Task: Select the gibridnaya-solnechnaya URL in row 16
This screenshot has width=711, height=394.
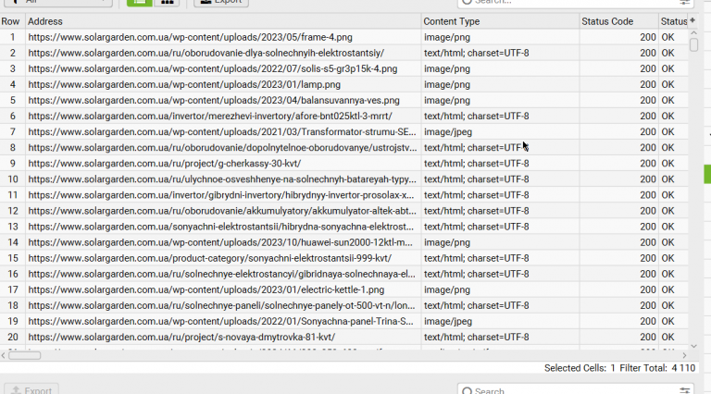Action: 221,274
